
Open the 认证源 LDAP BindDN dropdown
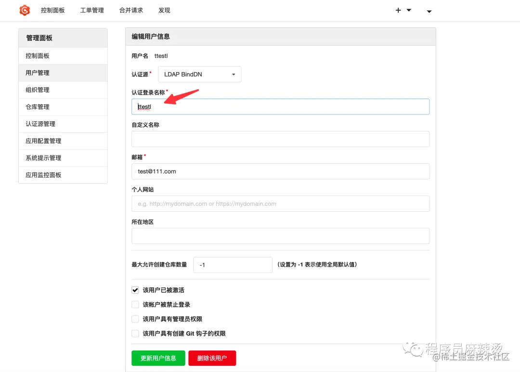[x=200, y=74]
